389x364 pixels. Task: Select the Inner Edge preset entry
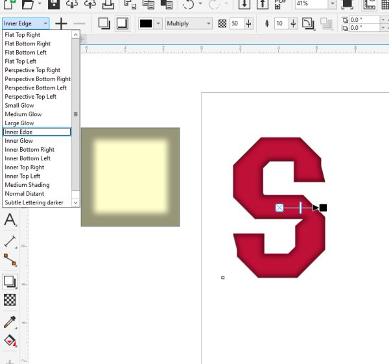pos(37,132)
